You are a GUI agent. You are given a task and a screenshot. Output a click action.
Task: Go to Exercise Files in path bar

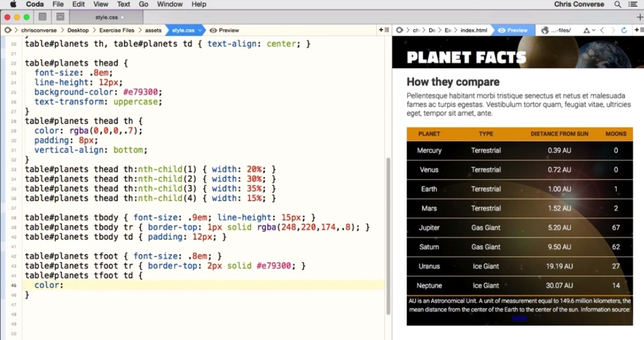point(117,30)
